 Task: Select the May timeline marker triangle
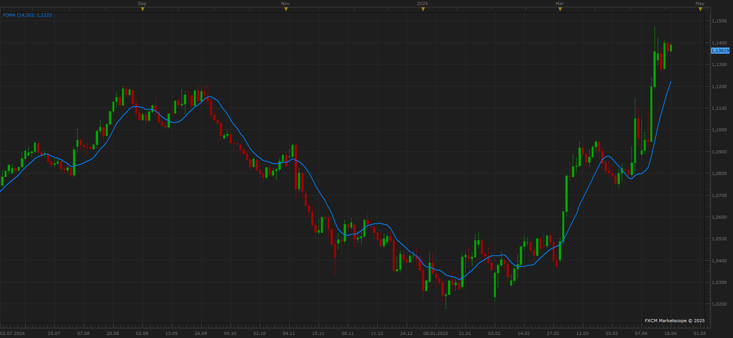coord(700,9)
